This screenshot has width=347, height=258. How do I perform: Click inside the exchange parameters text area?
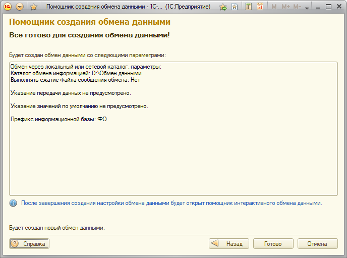click(x=173, y=151)
